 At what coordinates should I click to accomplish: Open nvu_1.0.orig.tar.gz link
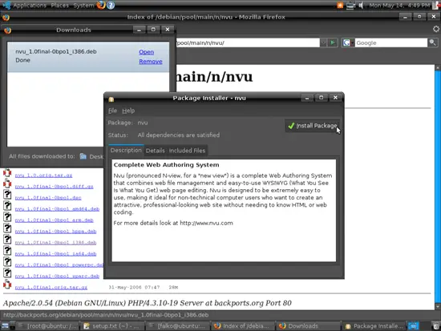pyautogui.click(x=43, y=176)
